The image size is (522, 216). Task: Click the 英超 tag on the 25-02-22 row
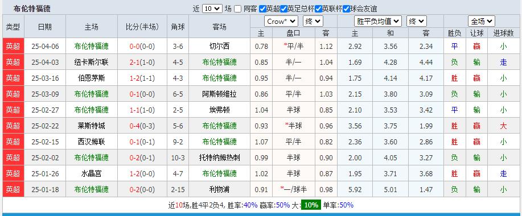coord(13,126)
